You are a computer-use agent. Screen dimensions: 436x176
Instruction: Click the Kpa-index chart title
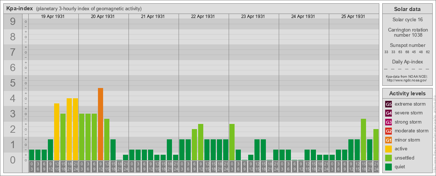(x=20, y=8)
